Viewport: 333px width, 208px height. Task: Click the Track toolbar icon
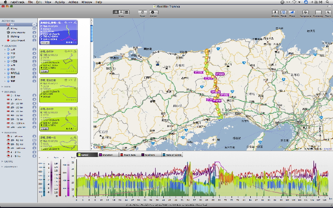click(x=283, y=12)
